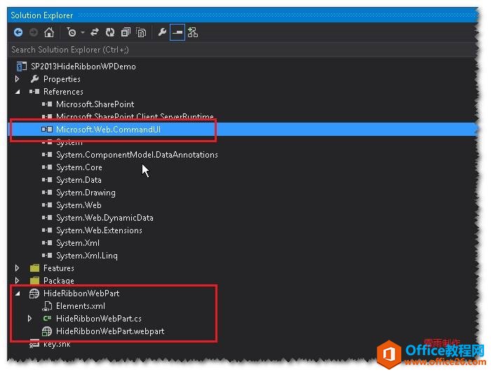Click Sync with Active Document icon

(x=95, y=32)
